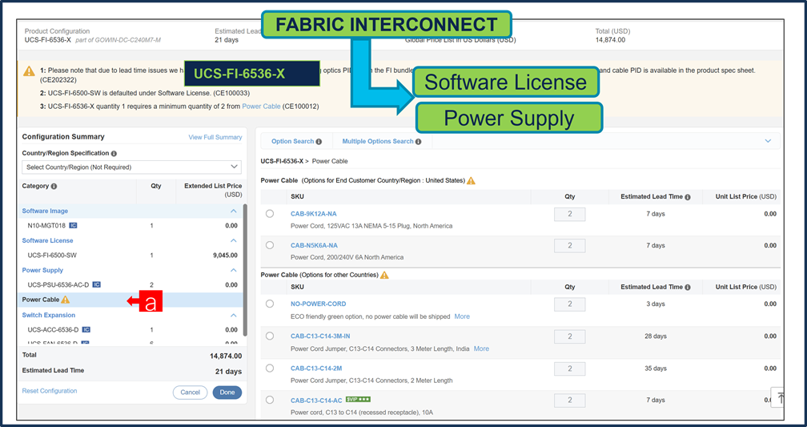Open the NO-POWER-CORD SKU link
The image size is (807, 427).
point(318,304)
